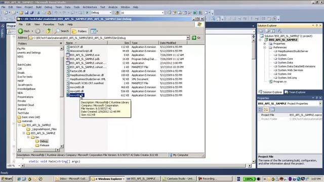324x182 pixels.
Task: Collapse the bin folder in Folders tree
Action: pos(28,137)
